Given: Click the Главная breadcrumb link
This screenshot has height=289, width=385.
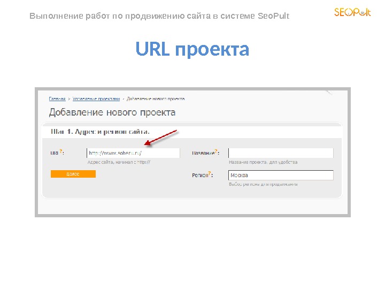Looking at the screenshot, I should [x=57, y=99].
